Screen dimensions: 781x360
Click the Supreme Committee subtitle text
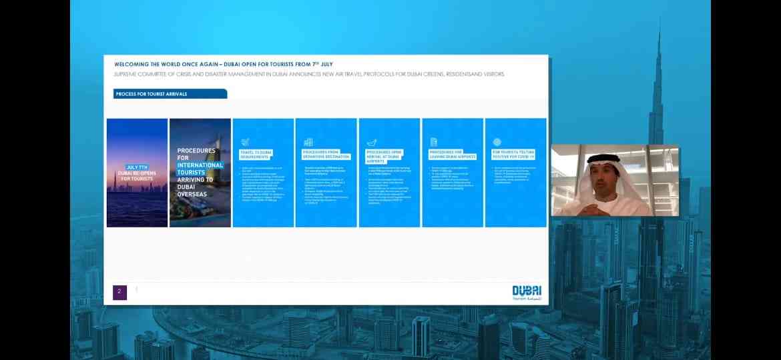[x=309, y=74]
